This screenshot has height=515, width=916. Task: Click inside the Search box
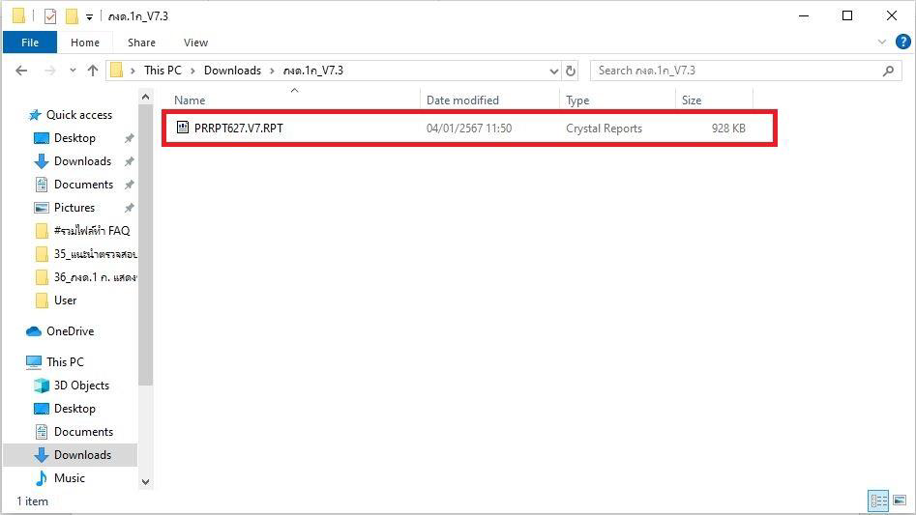(735, 71)
